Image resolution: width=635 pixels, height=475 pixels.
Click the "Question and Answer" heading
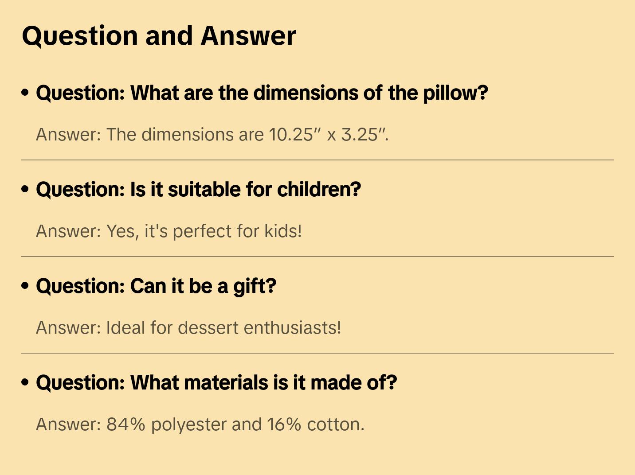159,36
